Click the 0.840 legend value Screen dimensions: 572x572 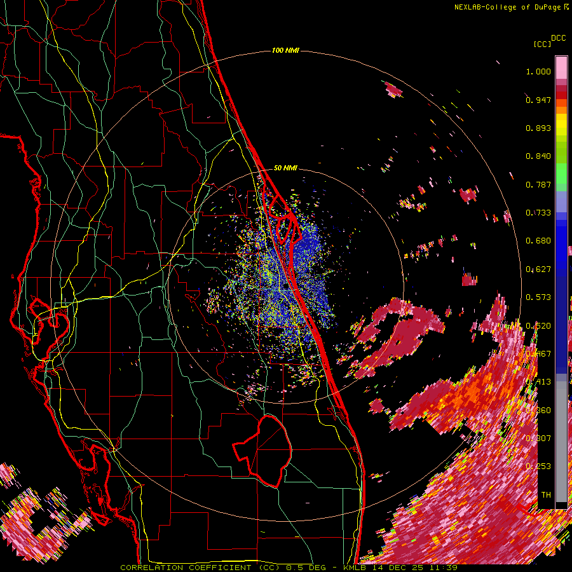tap(538, 156)
